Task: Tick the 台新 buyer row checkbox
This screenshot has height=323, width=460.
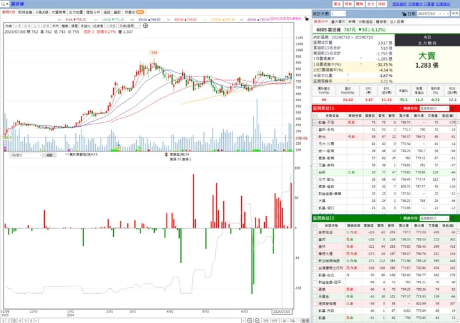Action: click(x=315, y=172)
